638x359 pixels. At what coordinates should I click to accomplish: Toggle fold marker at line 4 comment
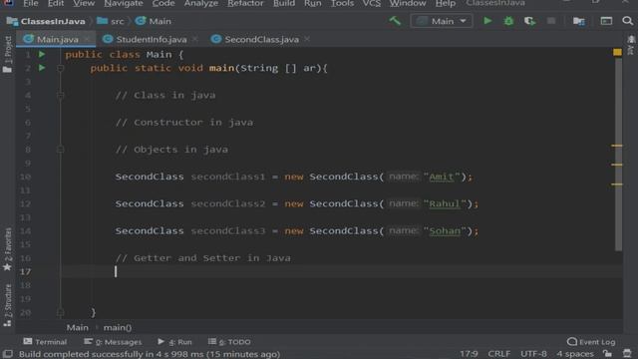point(60,96)
